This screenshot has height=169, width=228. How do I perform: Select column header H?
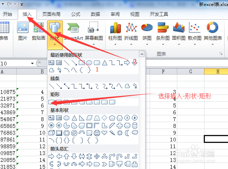point(216,71)
